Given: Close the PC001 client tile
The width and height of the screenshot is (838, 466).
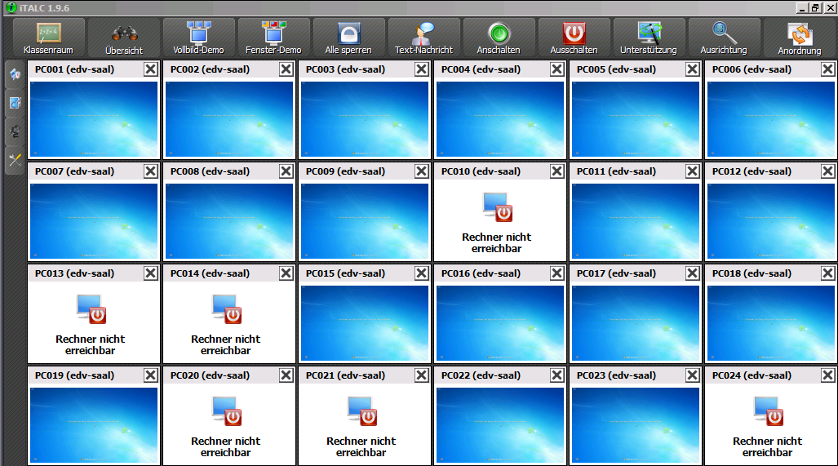Looking at the screenshot, I should [150, 69].
